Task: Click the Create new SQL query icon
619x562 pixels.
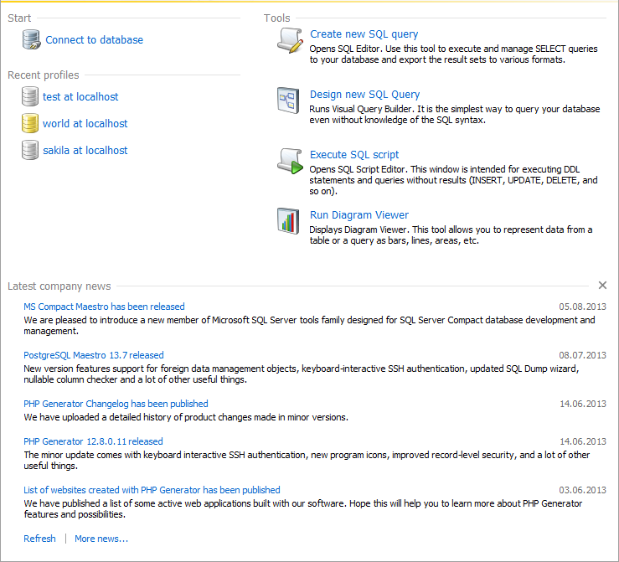Action: click(x=289, y=40)
